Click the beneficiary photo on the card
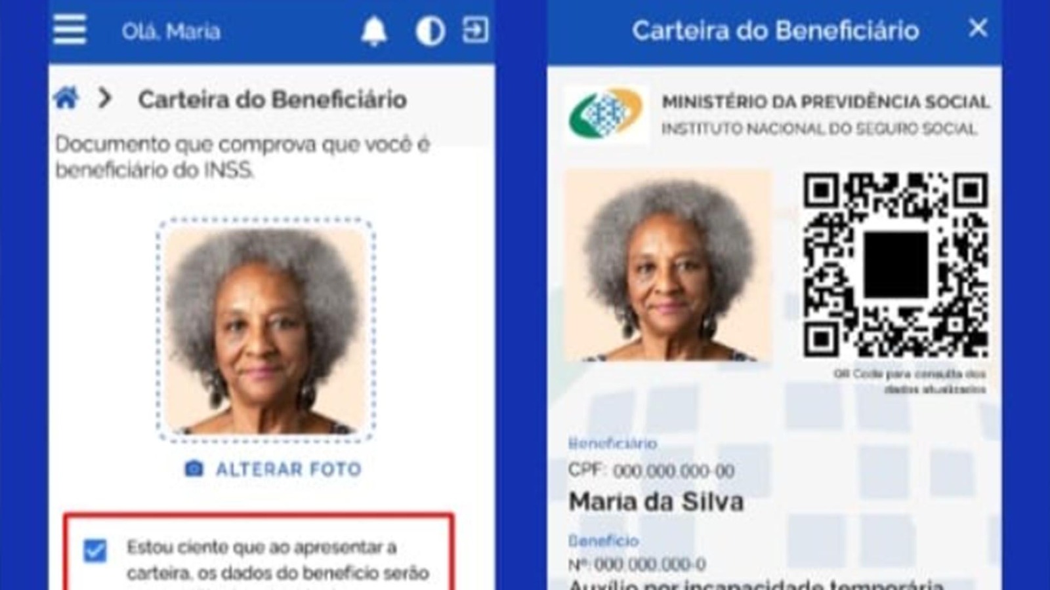Image resolution: width=1050 pixels, height=590 pixels. (668, 265)
